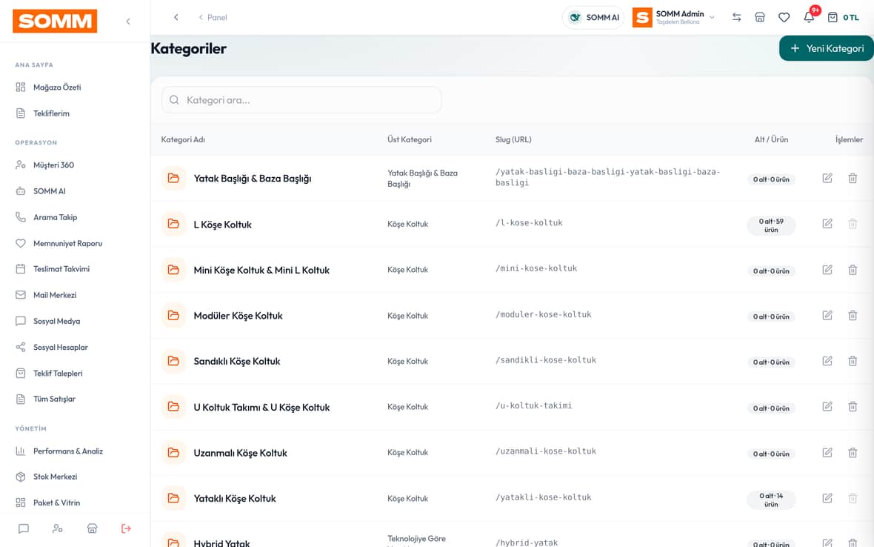Click the user settings icon at sidebar bottom

pyautogui.click(x=58, y=528)
